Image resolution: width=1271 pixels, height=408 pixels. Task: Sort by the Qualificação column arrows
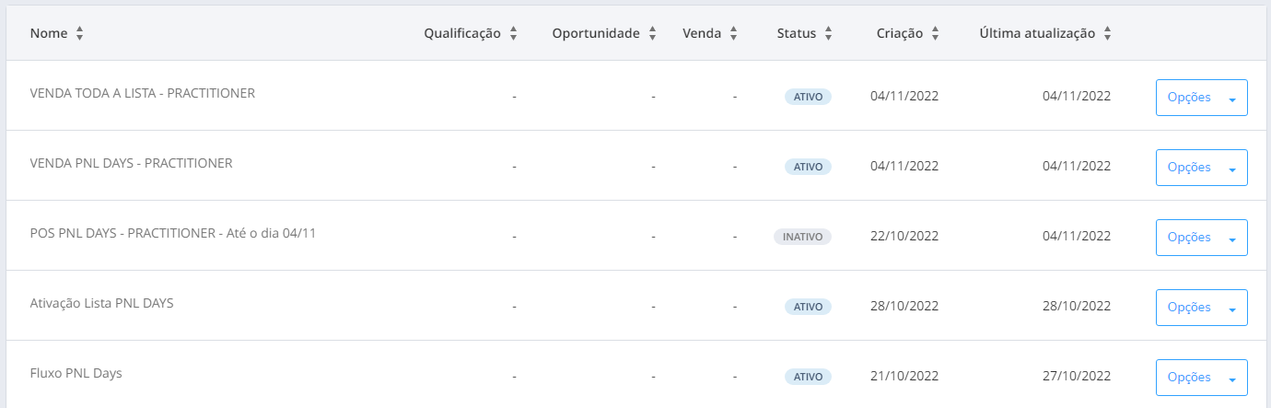pyautogui.click(x=513, y=33)
